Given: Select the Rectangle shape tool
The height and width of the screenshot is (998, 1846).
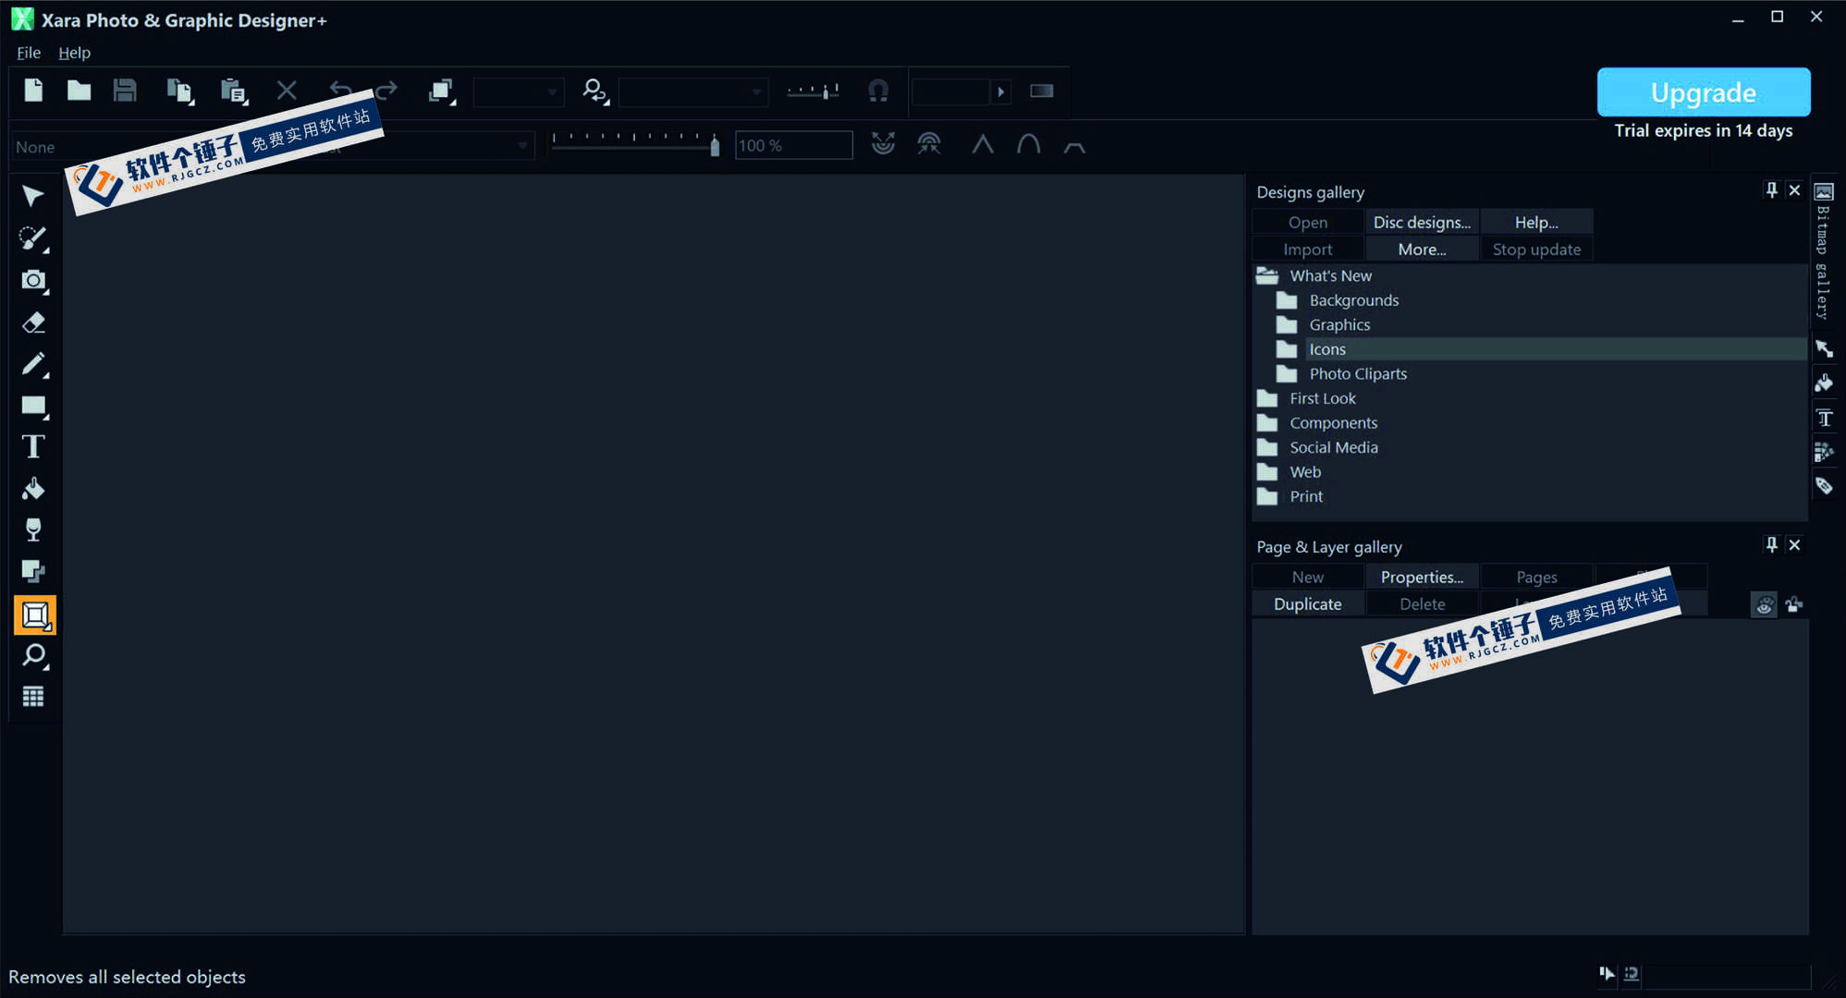Looking at the screenshot, I should [x=33, y=406].
